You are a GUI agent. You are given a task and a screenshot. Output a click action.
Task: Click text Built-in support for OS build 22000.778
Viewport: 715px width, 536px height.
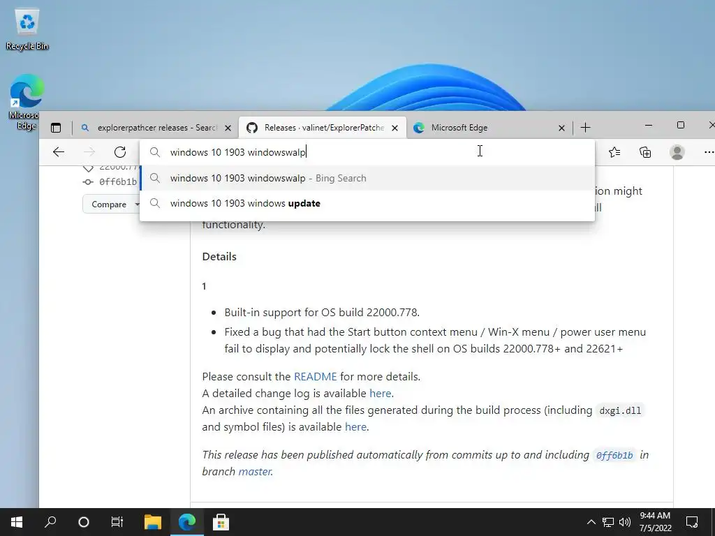coord(322,313)
